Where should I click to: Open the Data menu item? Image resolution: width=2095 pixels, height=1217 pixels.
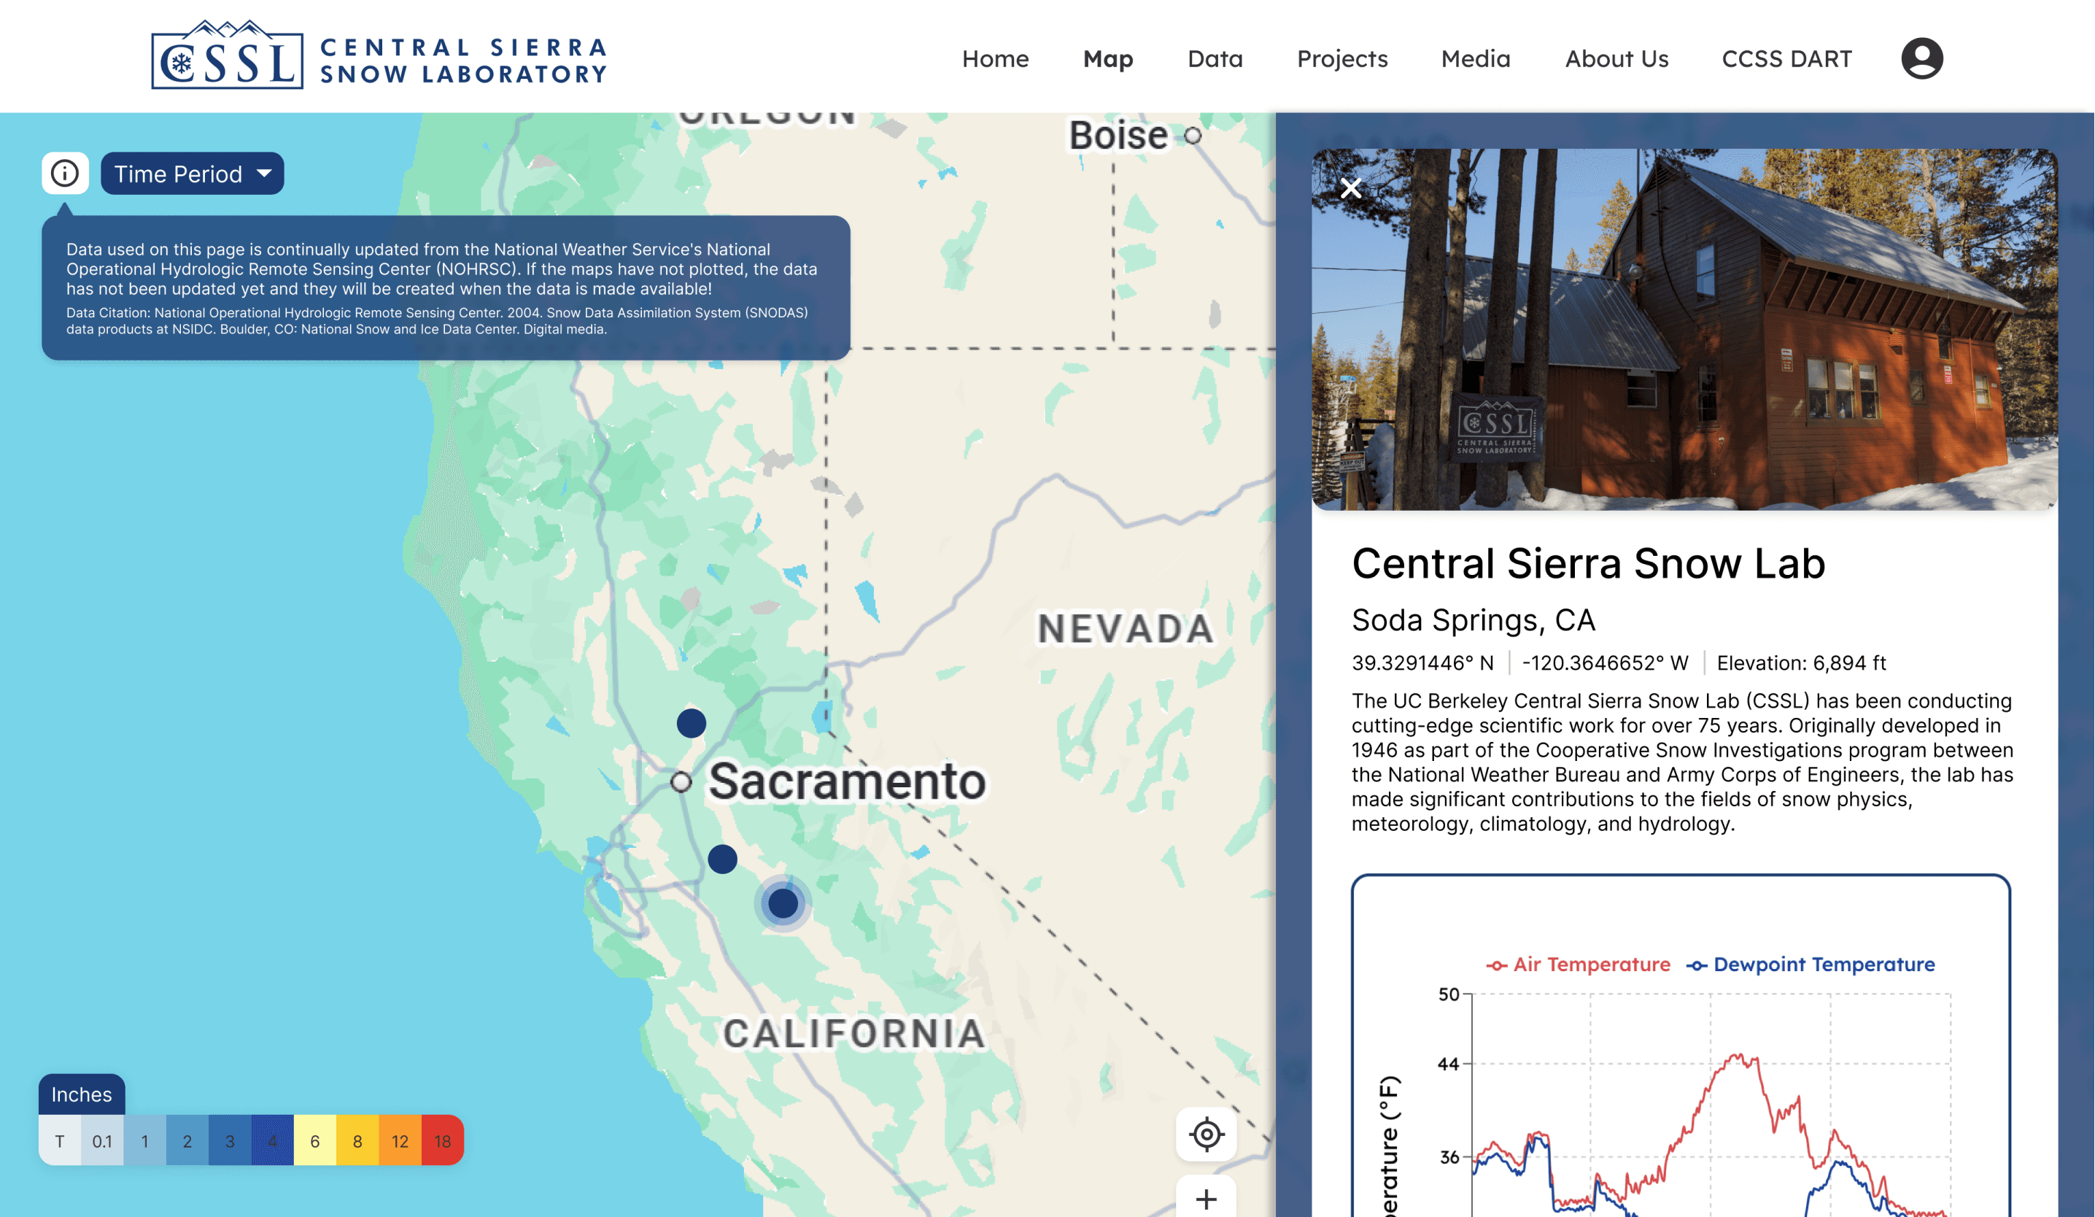1215,59
